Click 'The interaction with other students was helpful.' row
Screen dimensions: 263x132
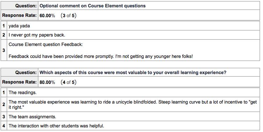pyautogui.click(x=133, y=126)
